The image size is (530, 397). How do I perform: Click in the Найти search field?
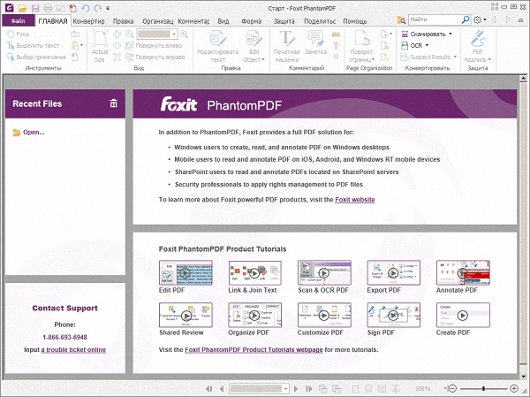point(435,19)
